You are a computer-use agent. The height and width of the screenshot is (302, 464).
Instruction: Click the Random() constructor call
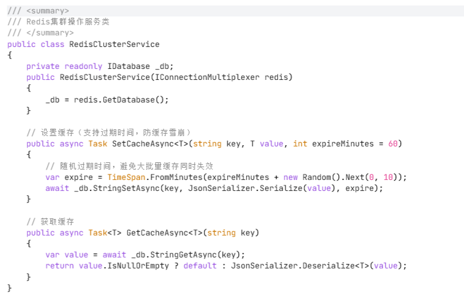[x=321, y=178]
